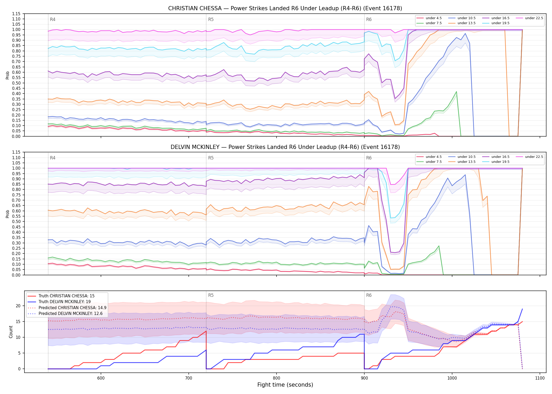The height and width of the screenshot is (394, 552).
Task: Click the 900 tick on the x-axis
Action: (x=364, y=378)
